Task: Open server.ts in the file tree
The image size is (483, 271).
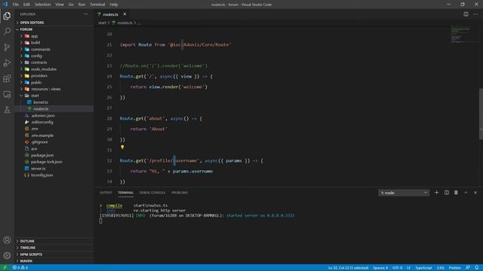Action: click(38, 169)
